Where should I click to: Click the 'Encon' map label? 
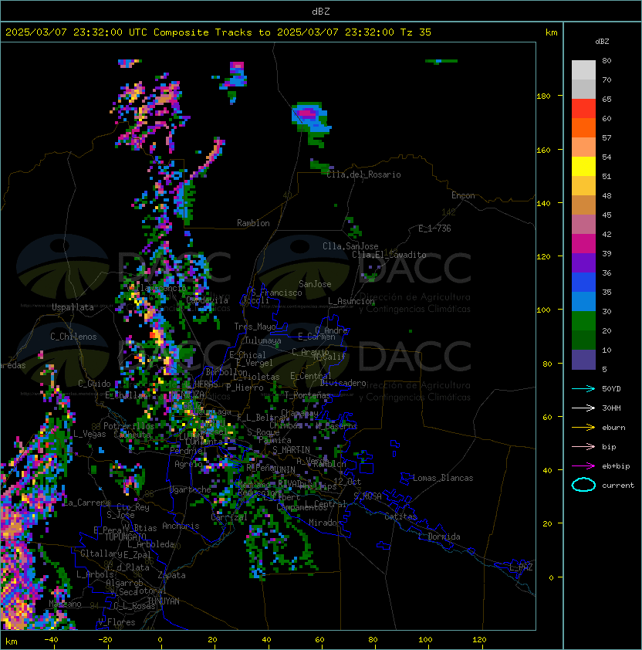point(463,195)
